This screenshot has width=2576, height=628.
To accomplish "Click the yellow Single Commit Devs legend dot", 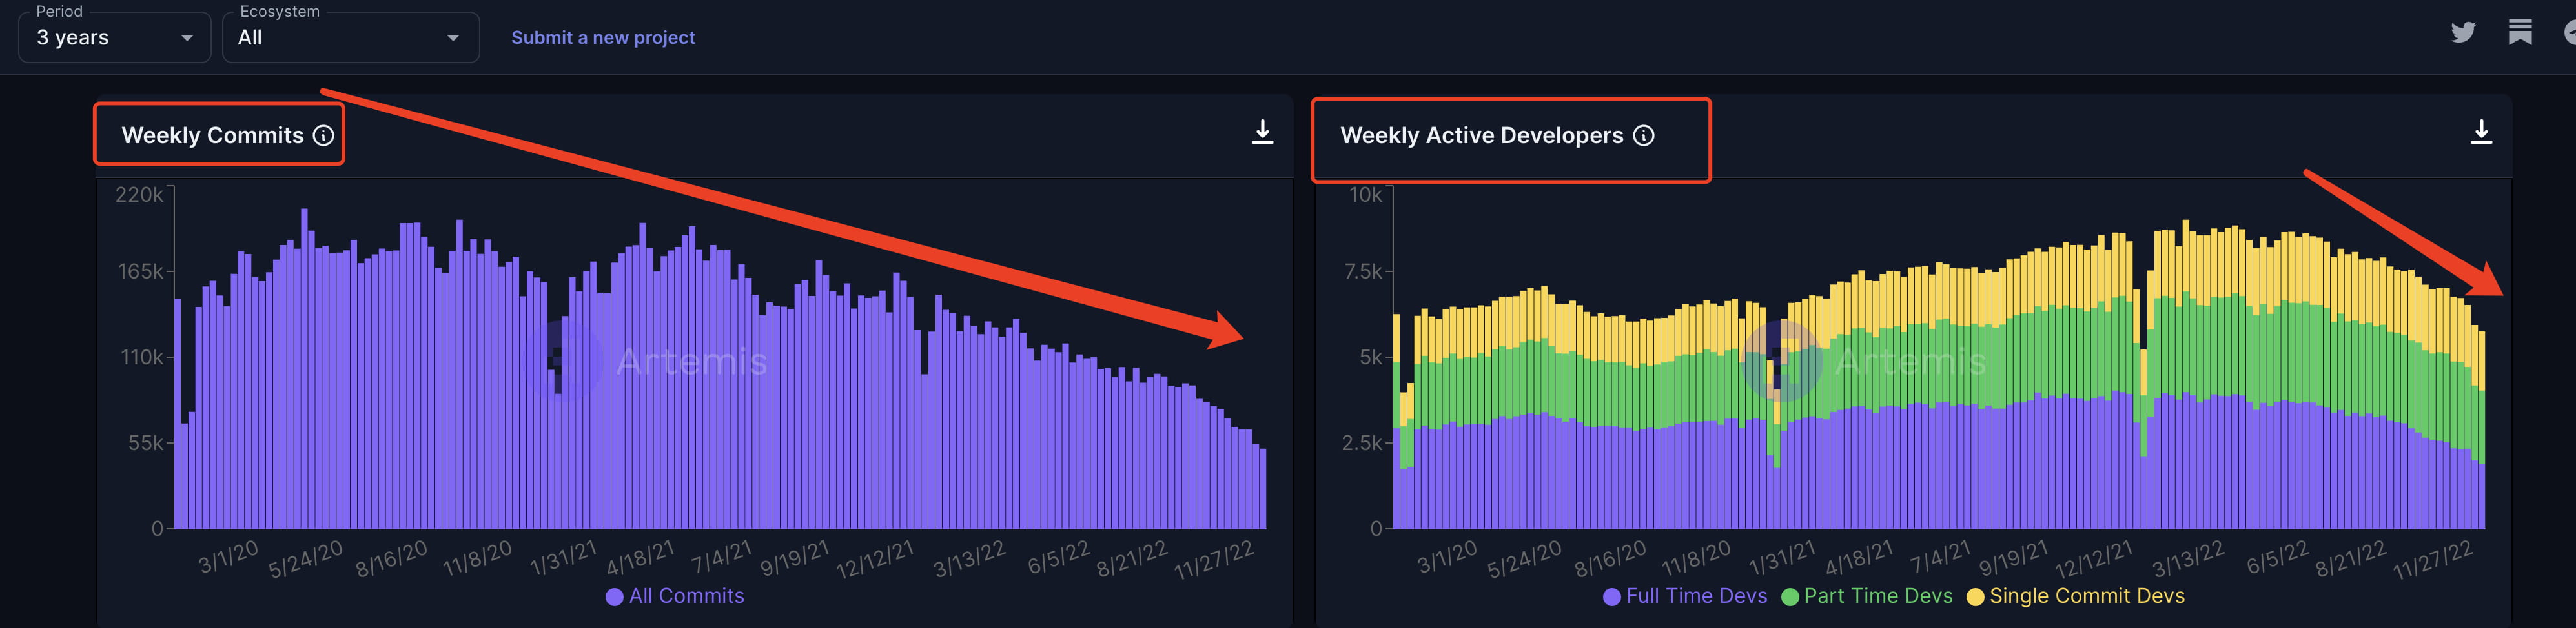I will point(1975,597).
